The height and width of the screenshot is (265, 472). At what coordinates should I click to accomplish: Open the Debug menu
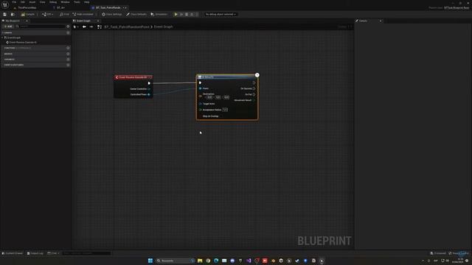point(53,2)
